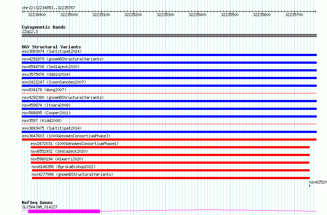Screen dimensions: 327x215
Task: Click ruler position 32235100
Action: pos(101,15)
